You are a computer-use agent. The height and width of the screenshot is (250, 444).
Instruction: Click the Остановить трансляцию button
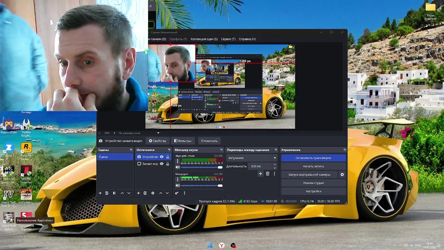click(313, 158)
